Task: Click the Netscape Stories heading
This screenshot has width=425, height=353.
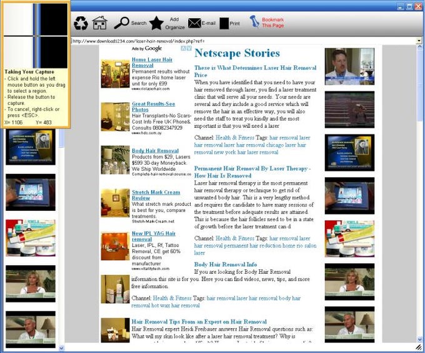Action: coord(237,53)
